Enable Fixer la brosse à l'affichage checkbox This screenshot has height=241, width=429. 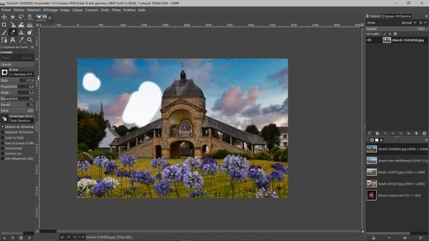click(x=3, y=143)
